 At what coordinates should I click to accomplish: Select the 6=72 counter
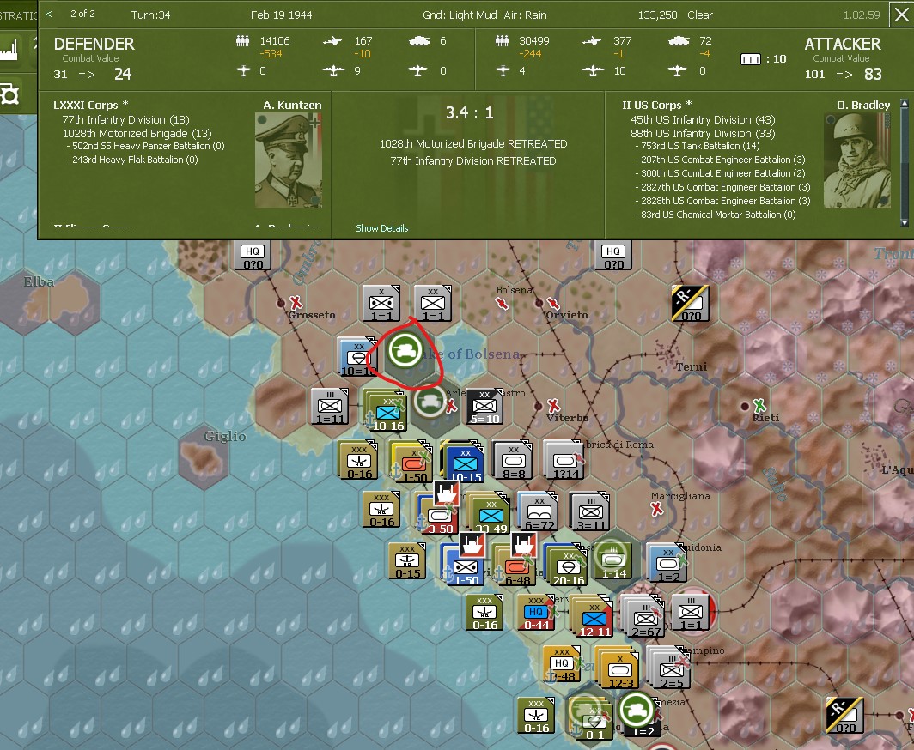(539, 512)
